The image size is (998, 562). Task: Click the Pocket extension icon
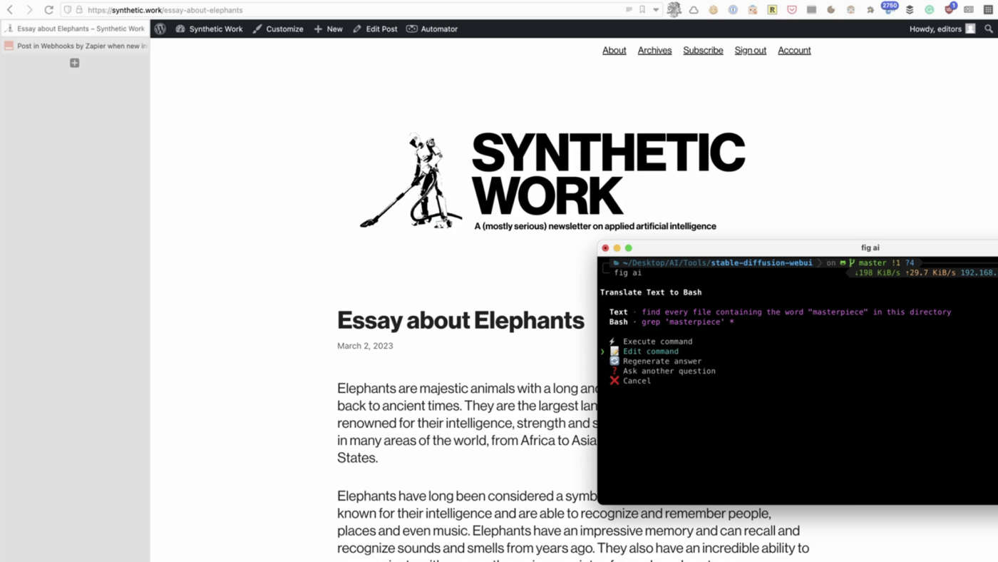tap(792, 10)
